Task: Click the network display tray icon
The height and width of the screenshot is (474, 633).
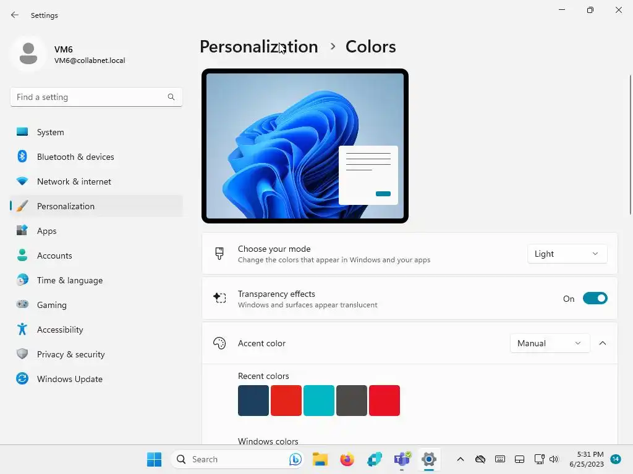Action: [x=539, y=459]
